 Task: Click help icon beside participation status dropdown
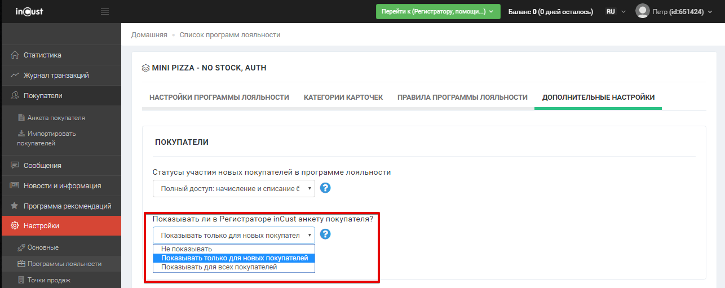pos(325,188)
